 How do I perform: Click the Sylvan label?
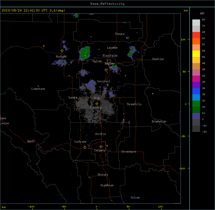click(x=97, y=61)
